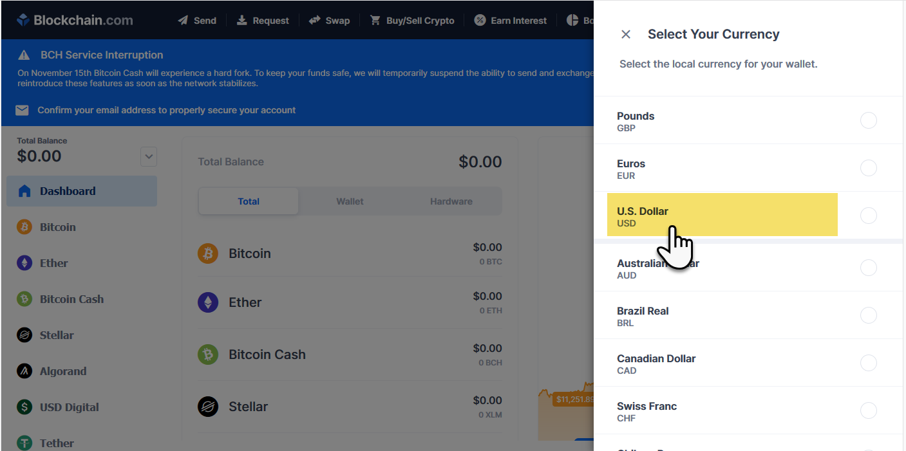
Task: Close the Select Your Currency panel
Action: [x=626, y=35]
